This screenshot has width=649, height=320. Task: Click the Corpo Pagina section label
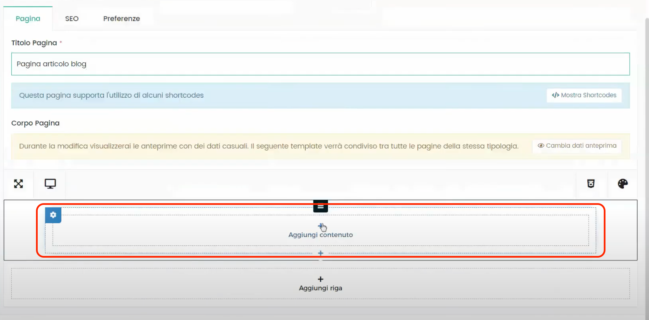click(35, 123)
